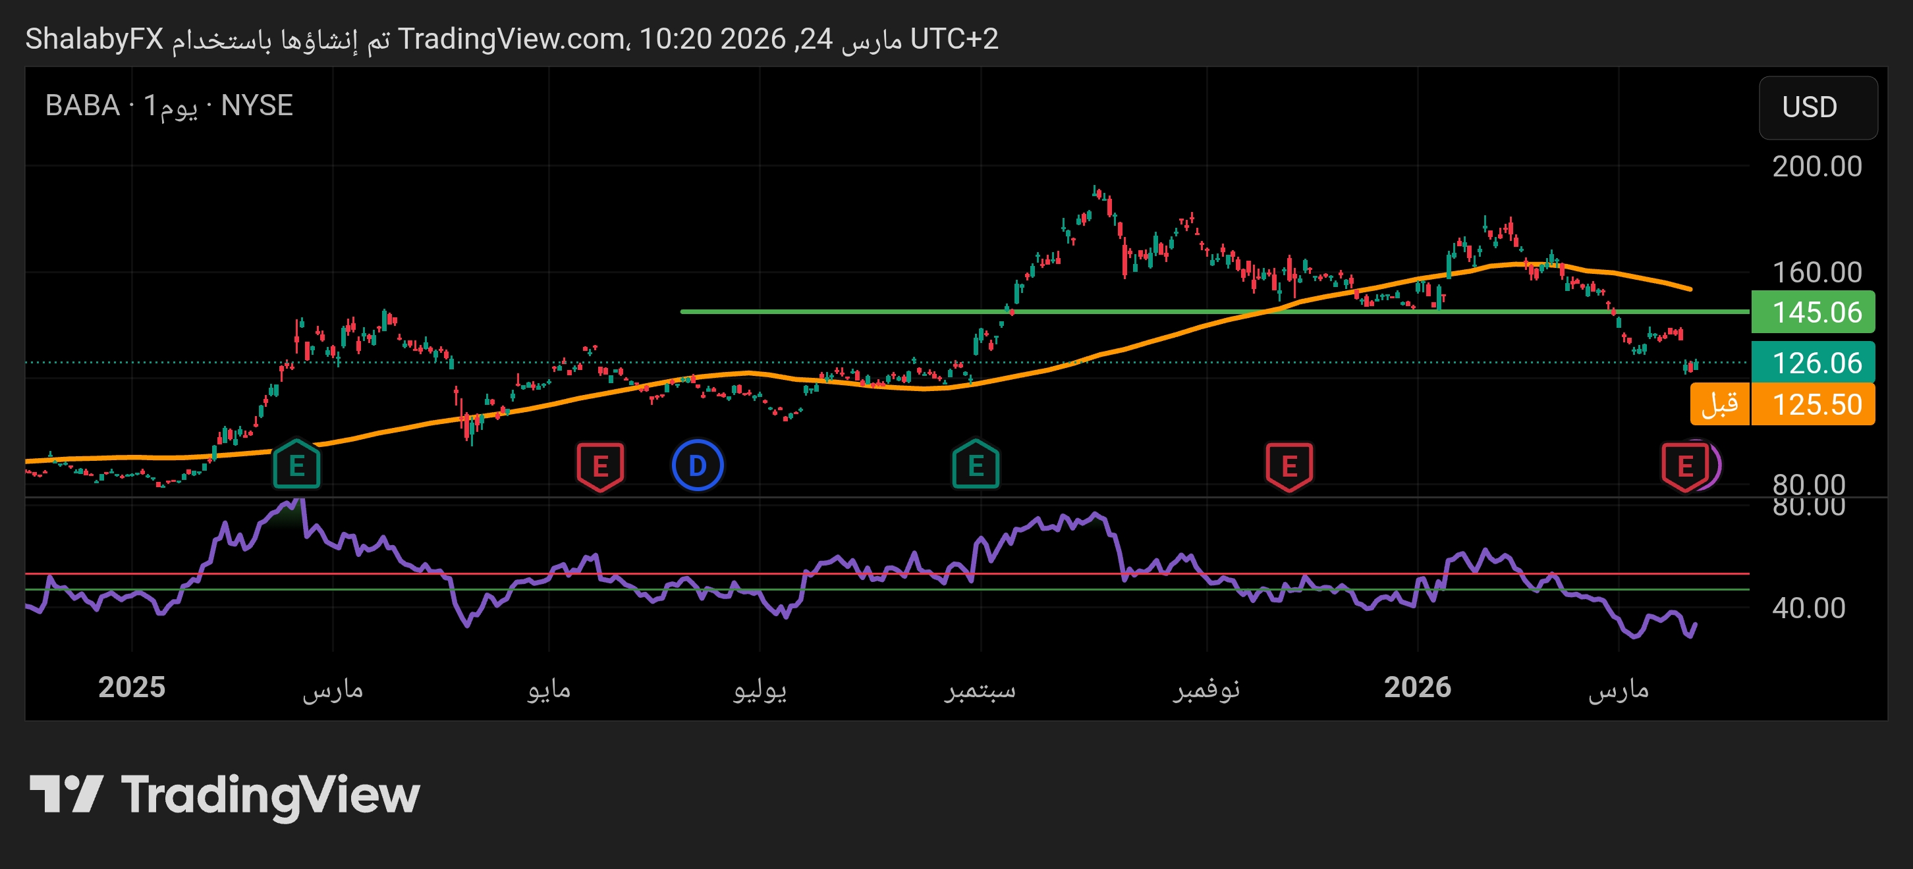The height and width of the screenshot is (869, 1913).
Task: Open the USD currency selector
Action: (1817, 107)
